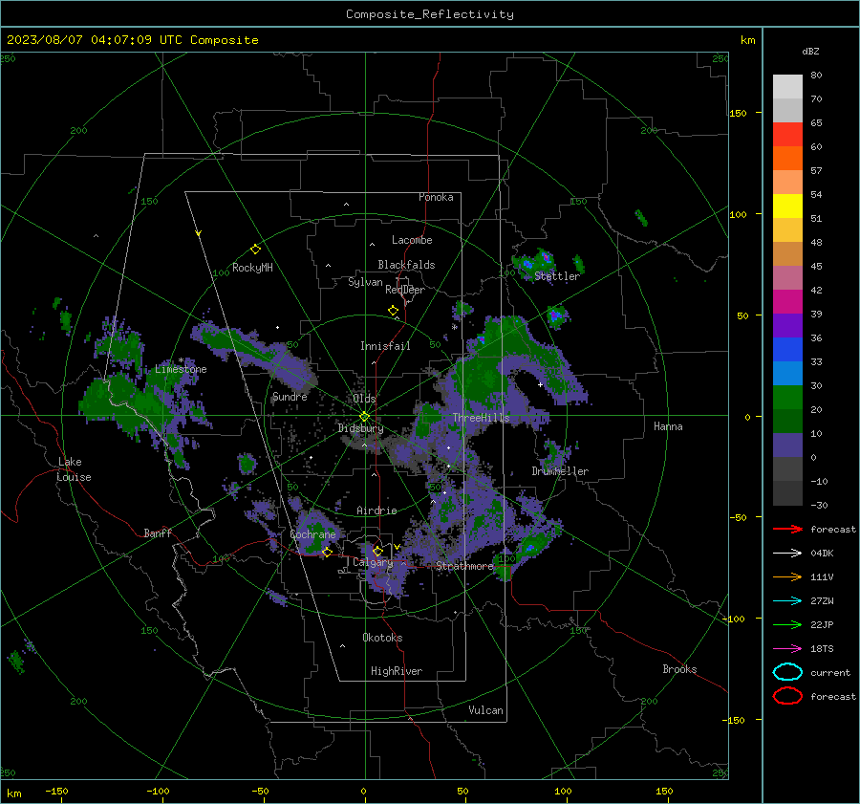
Task: Click the '04DK' legend text
Action: [822, 554]
